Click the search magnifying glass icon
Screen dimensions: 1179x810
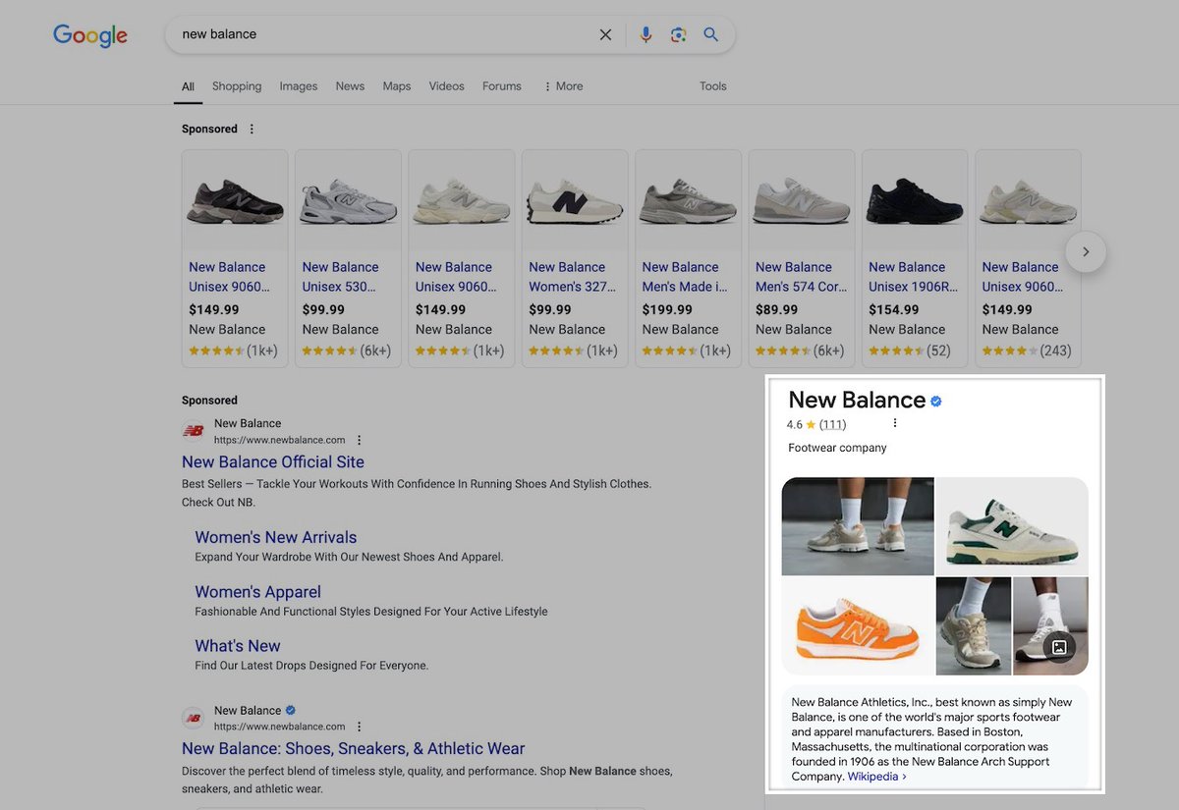[x=711, y=33]
